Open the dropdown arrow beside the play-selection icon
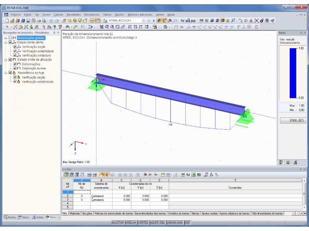309x231 pixels. click(x=95, y=27)
